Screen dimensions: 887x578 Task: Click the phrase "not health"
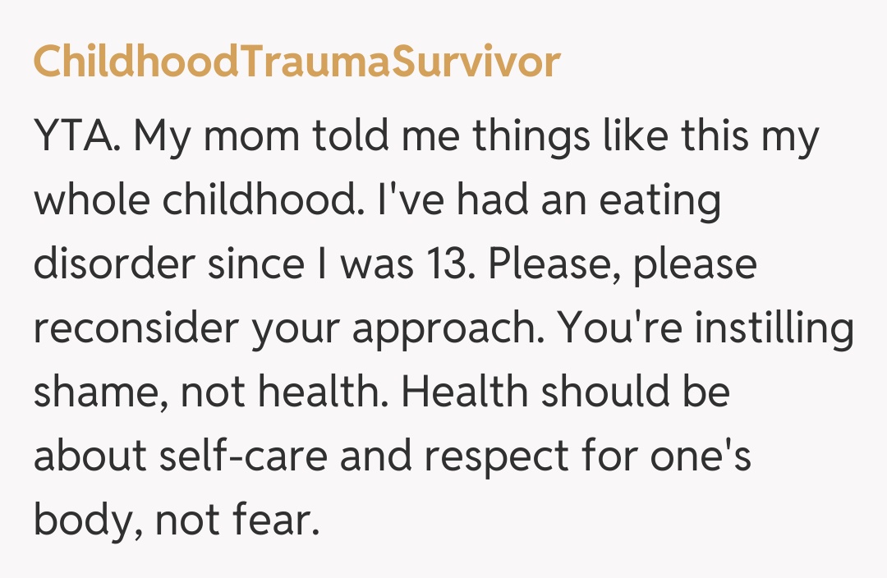coord(283,392)
